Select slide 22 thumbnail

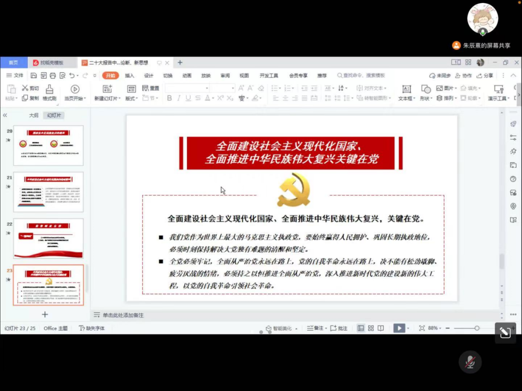pos(48,238)
